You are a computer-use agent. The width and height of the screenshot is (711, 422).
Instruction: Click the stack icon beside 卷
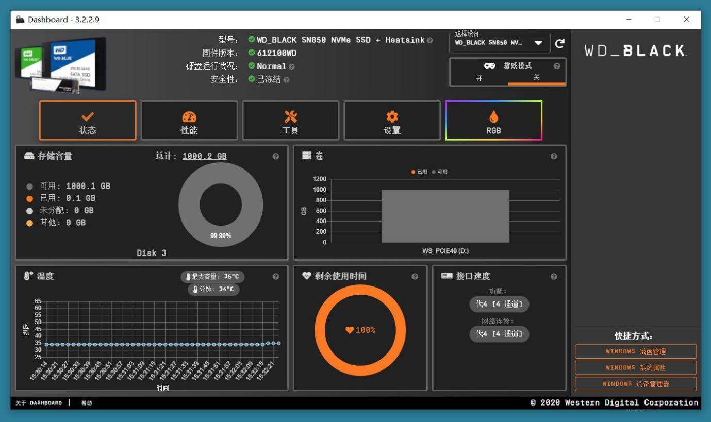coord(307,156)
